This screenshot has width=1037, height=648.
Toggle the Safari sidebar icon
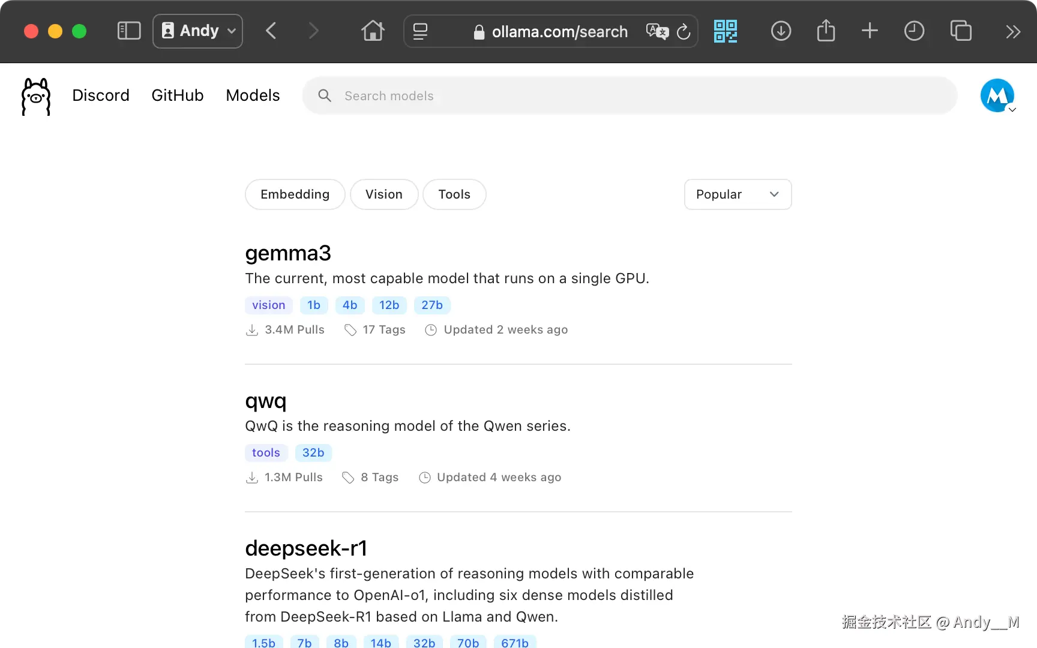(x=129, y=31)
